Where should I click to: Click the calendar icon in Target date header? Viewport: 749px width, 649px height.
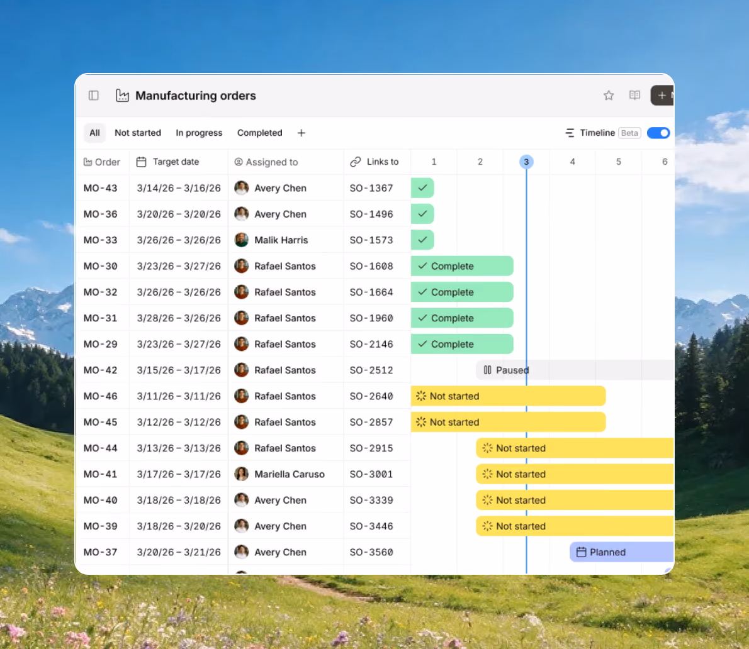pos(141,162)
